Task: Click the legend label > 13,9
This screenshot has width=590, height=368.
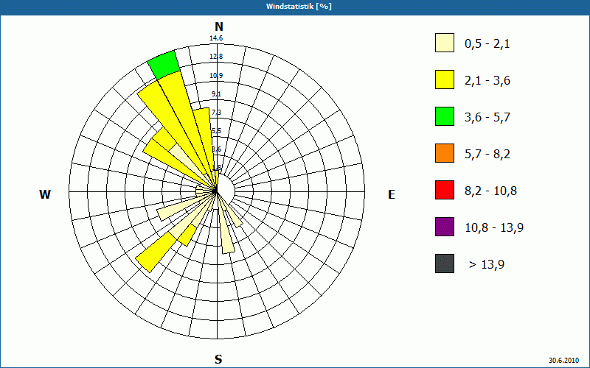Action: 487,265
